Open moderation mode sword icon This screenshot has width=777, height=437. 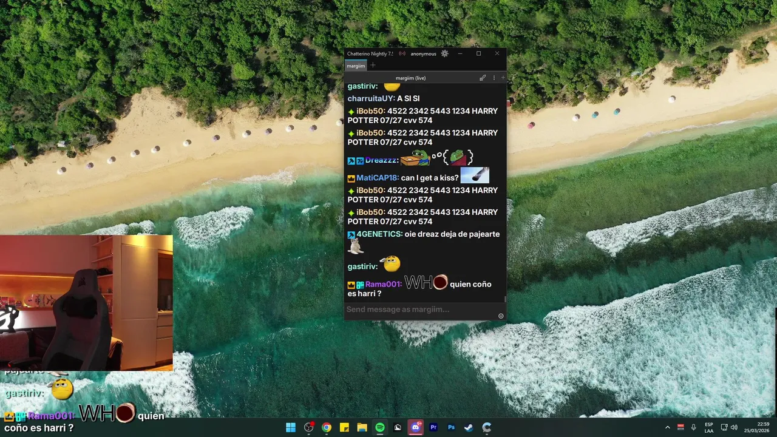(483, 78)
